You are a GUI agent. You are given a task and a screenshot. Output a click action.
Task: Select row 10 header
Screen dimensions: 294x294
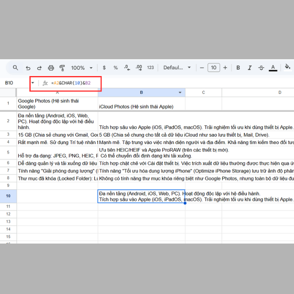(8, 196)
